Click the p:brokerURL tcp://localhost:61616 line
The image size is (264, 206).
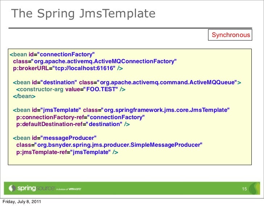[68, 68]
